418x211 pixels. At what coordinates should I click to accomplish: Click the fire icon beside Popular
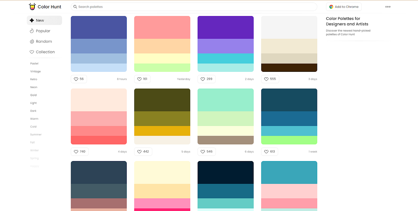pyautogui.click(x=32, y=31)
